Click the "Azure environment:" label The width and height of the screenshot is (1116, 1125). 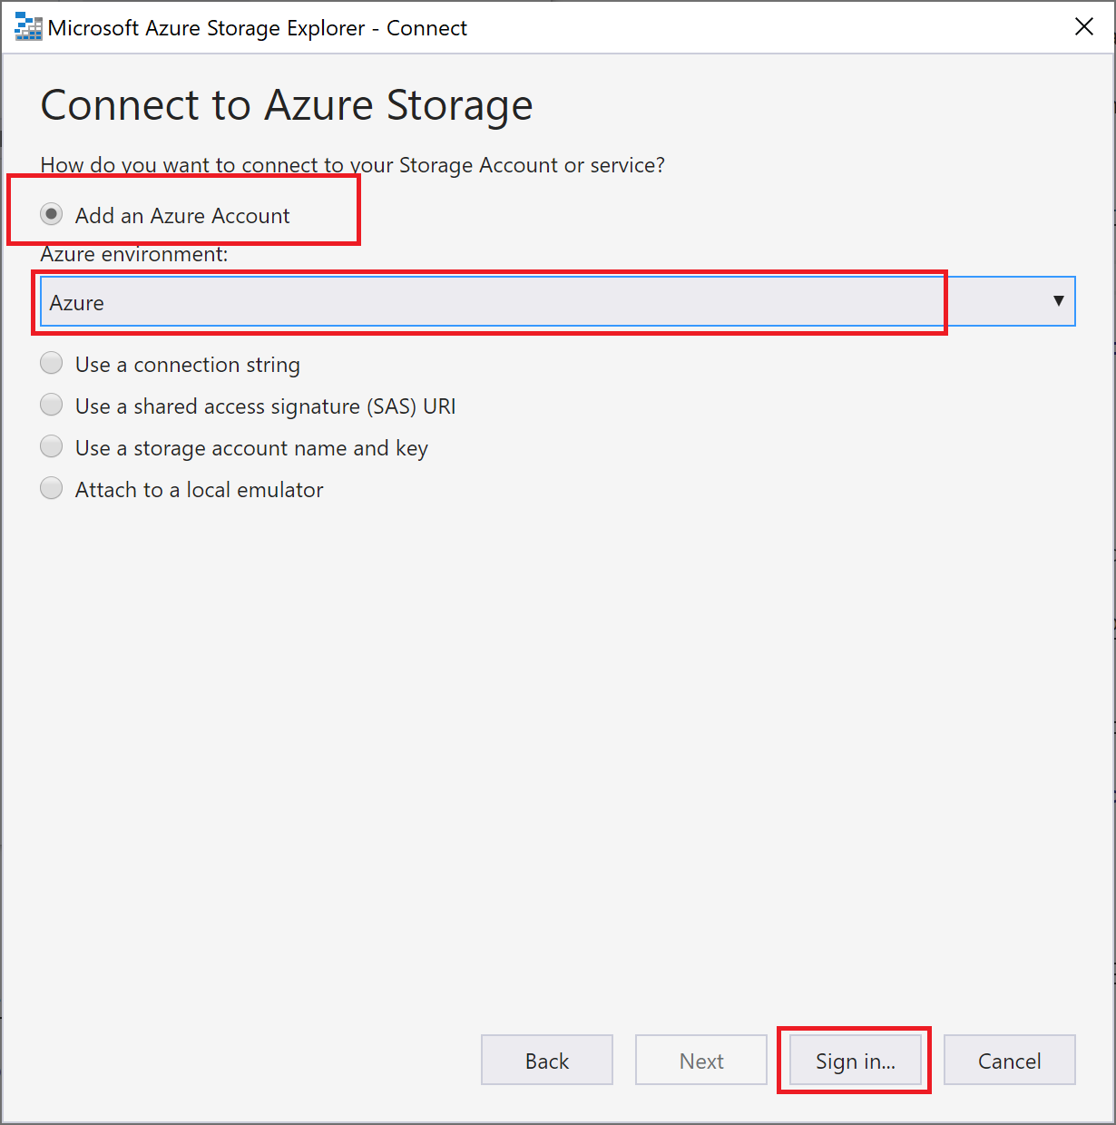point(131,254)
